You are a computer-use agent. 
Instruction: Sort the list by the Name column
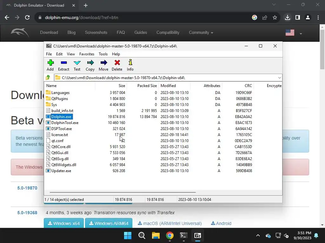point(70,85)
